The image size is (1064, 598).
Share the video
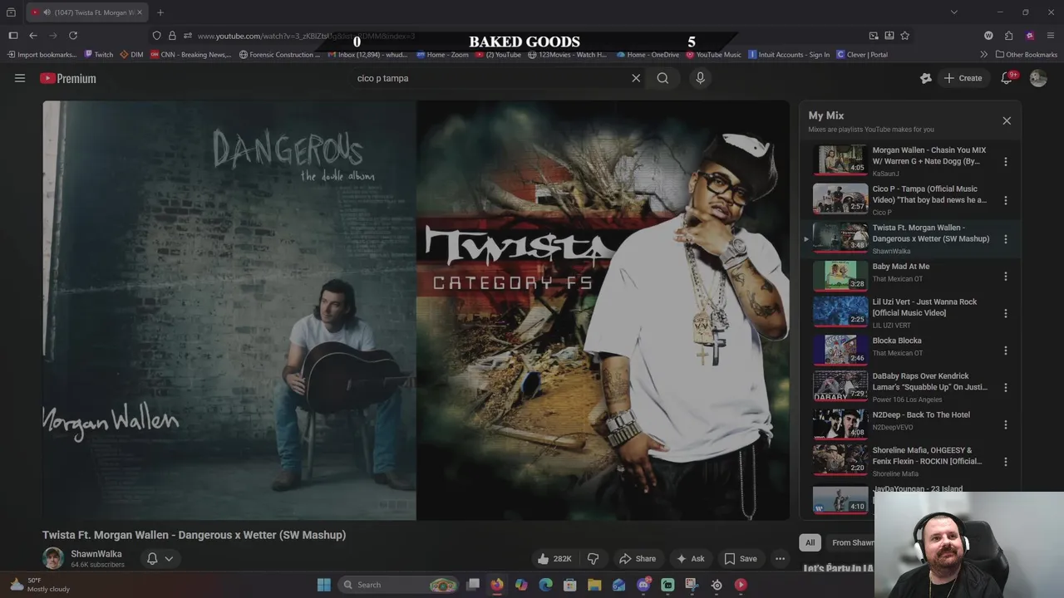coord(638,559)
